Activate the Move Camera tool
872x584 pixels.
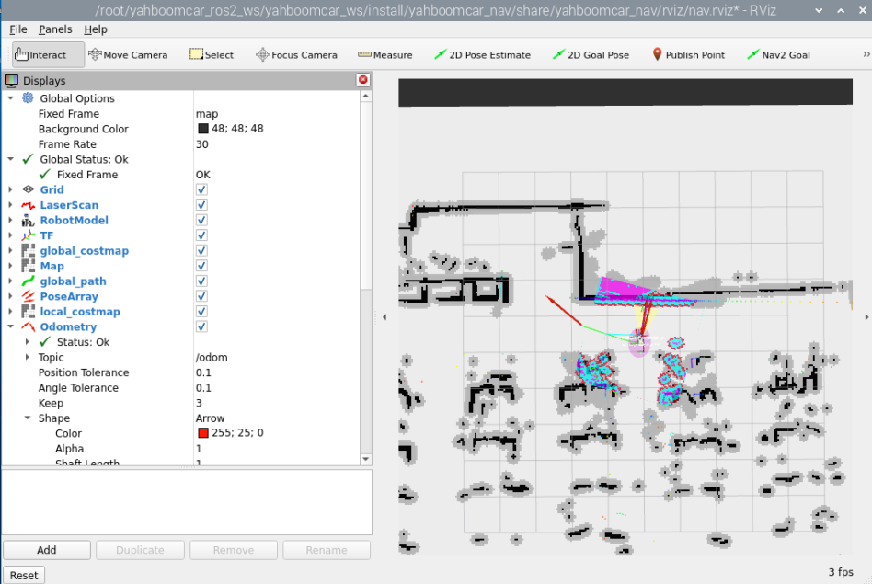point(128,55)
